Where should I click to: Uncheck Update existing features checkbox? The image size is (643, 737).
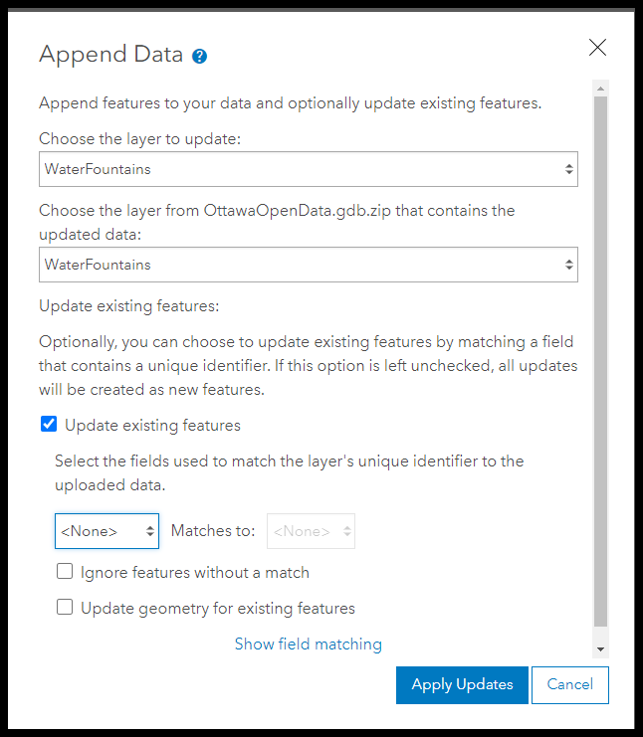tap(49, 424)
